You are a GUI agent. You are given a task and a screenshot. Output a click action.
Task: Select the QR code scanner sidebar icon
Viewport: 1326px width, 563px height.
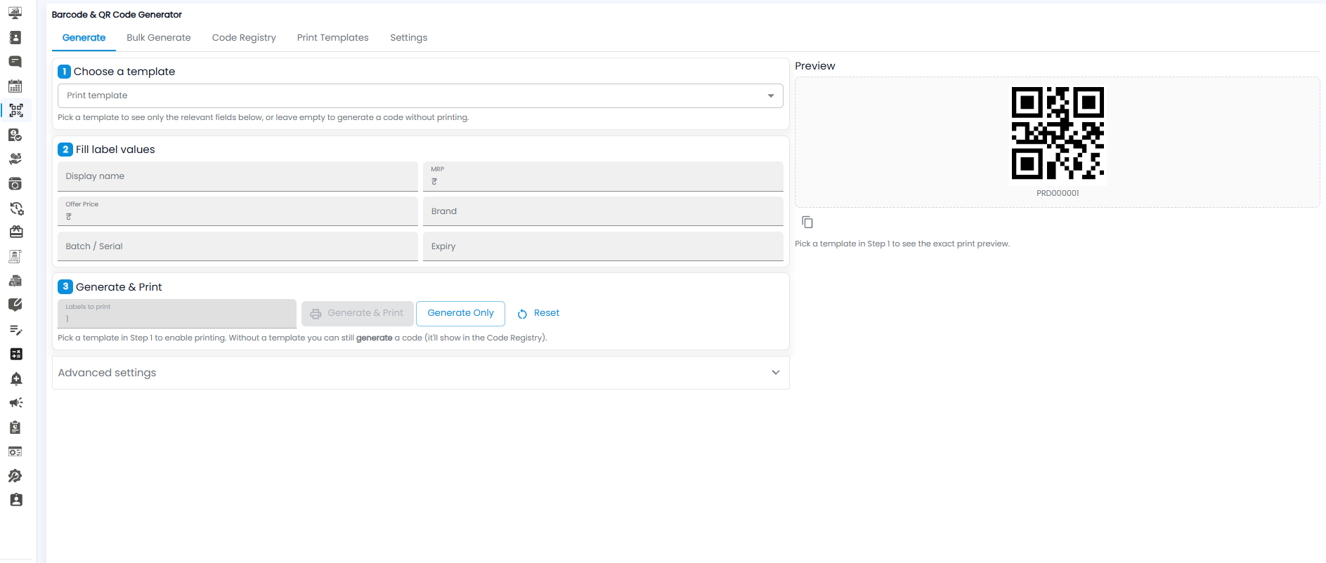(15, 110)
